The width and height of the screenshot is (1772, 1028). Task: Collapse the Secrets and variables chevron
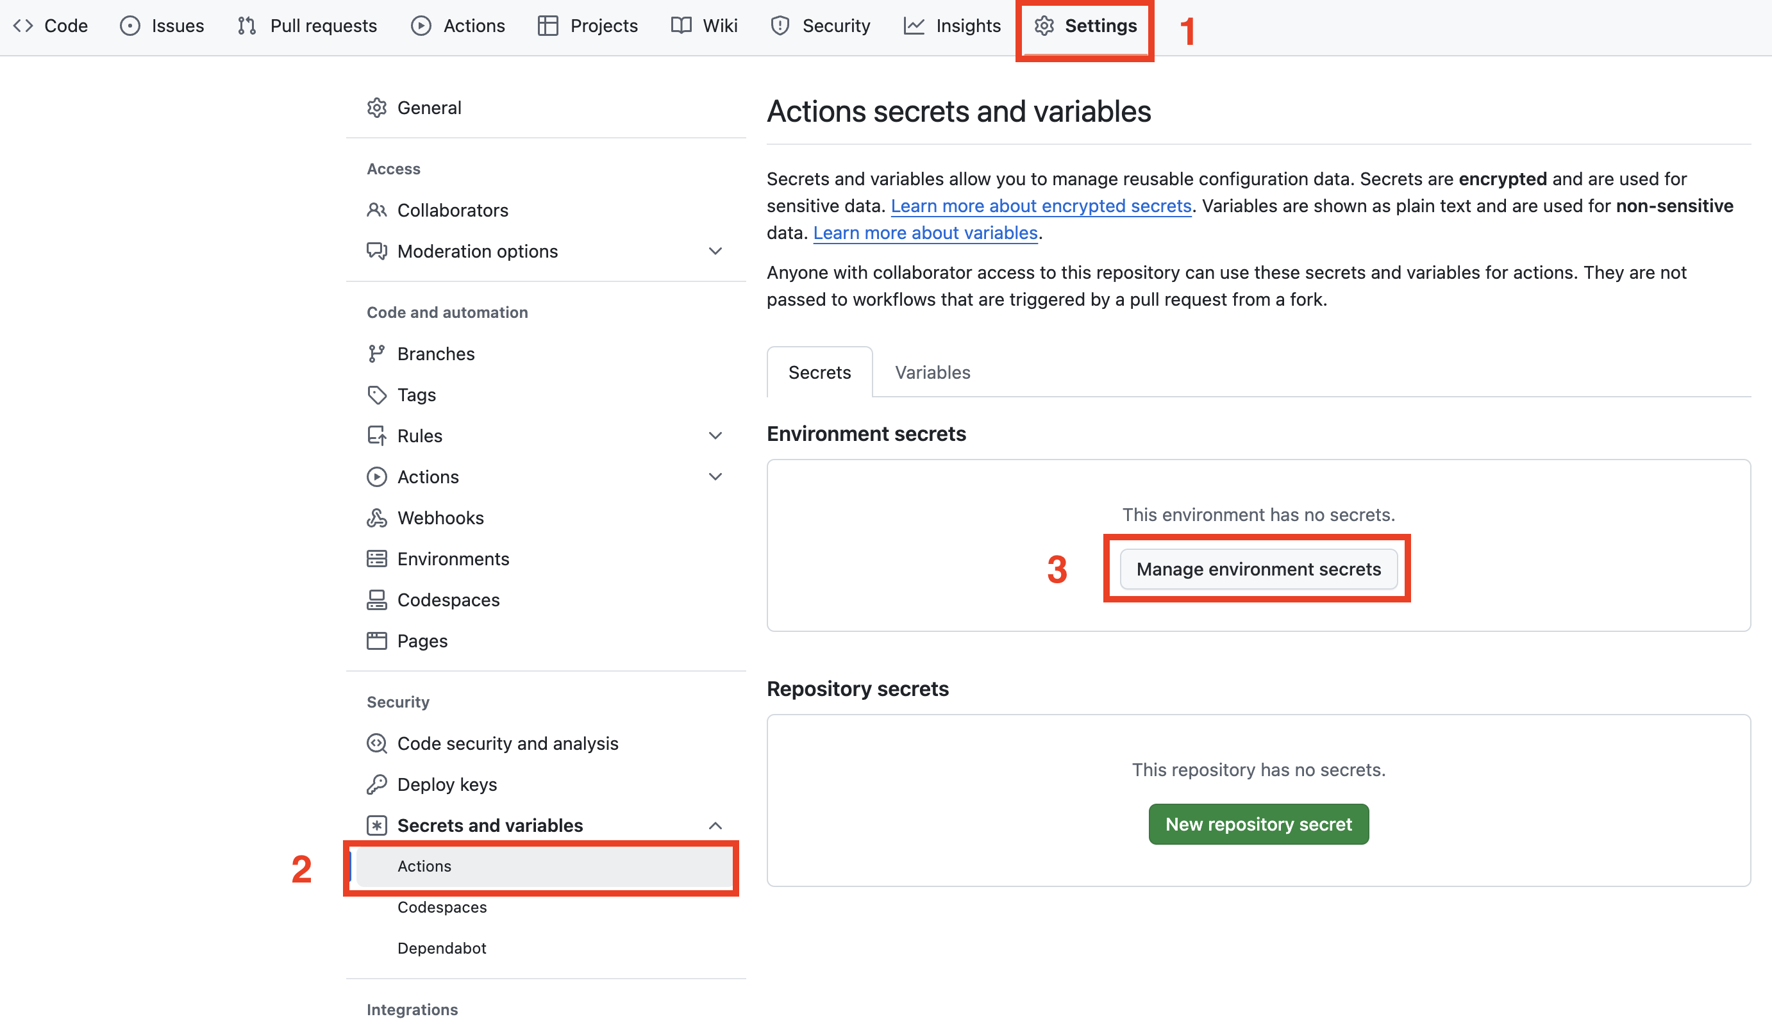coord(715,825)
